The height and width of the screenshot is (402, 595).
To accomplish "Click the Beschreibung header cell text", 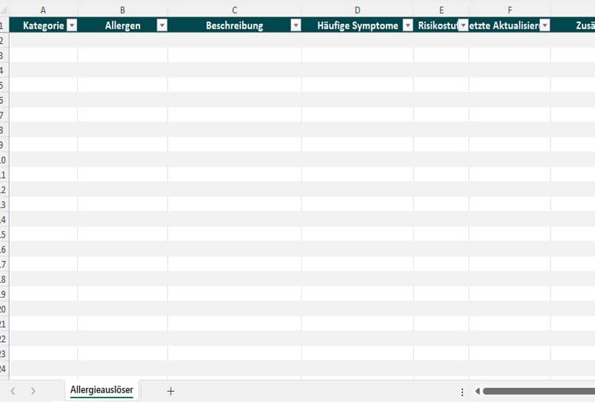I will [x=234, y=25].
